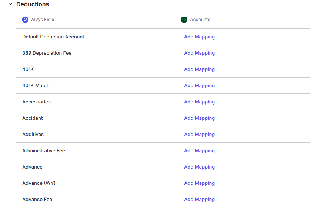The width and height of the screenshot is (310, 204).
Task: Add Mapping for Advance (WY)
Action: [x=199, y=183]
